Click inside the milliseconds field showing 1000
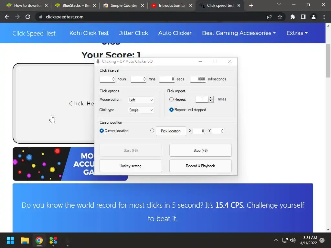This screenshot has width=331, height=248. click(198, 79)
